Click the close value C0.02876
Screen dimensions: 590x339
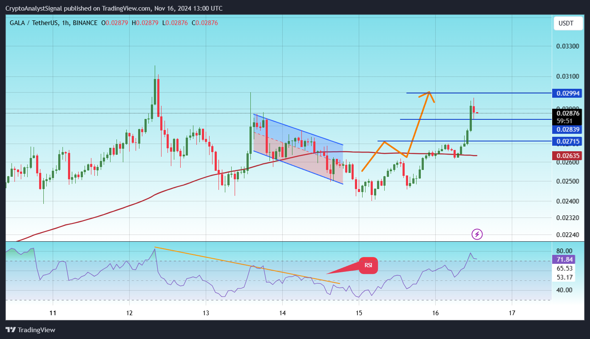(205, 23)
